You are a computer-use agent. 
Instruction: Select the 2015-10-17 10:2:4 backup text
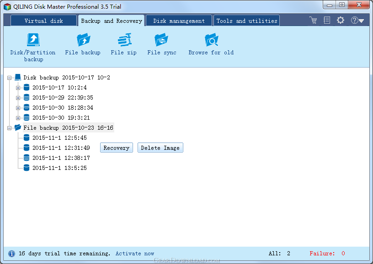pos(59,87)
